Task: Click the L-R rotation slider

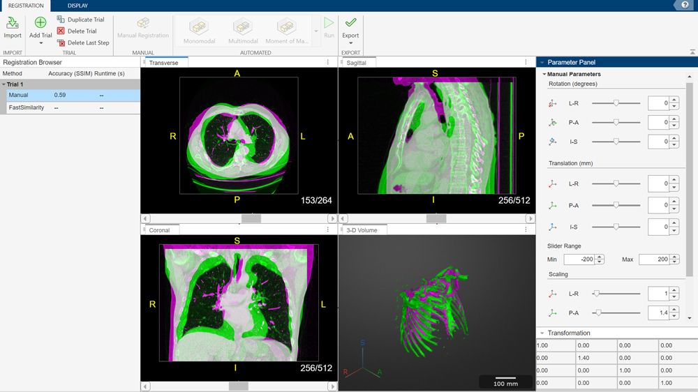Action: click(616, 103)
